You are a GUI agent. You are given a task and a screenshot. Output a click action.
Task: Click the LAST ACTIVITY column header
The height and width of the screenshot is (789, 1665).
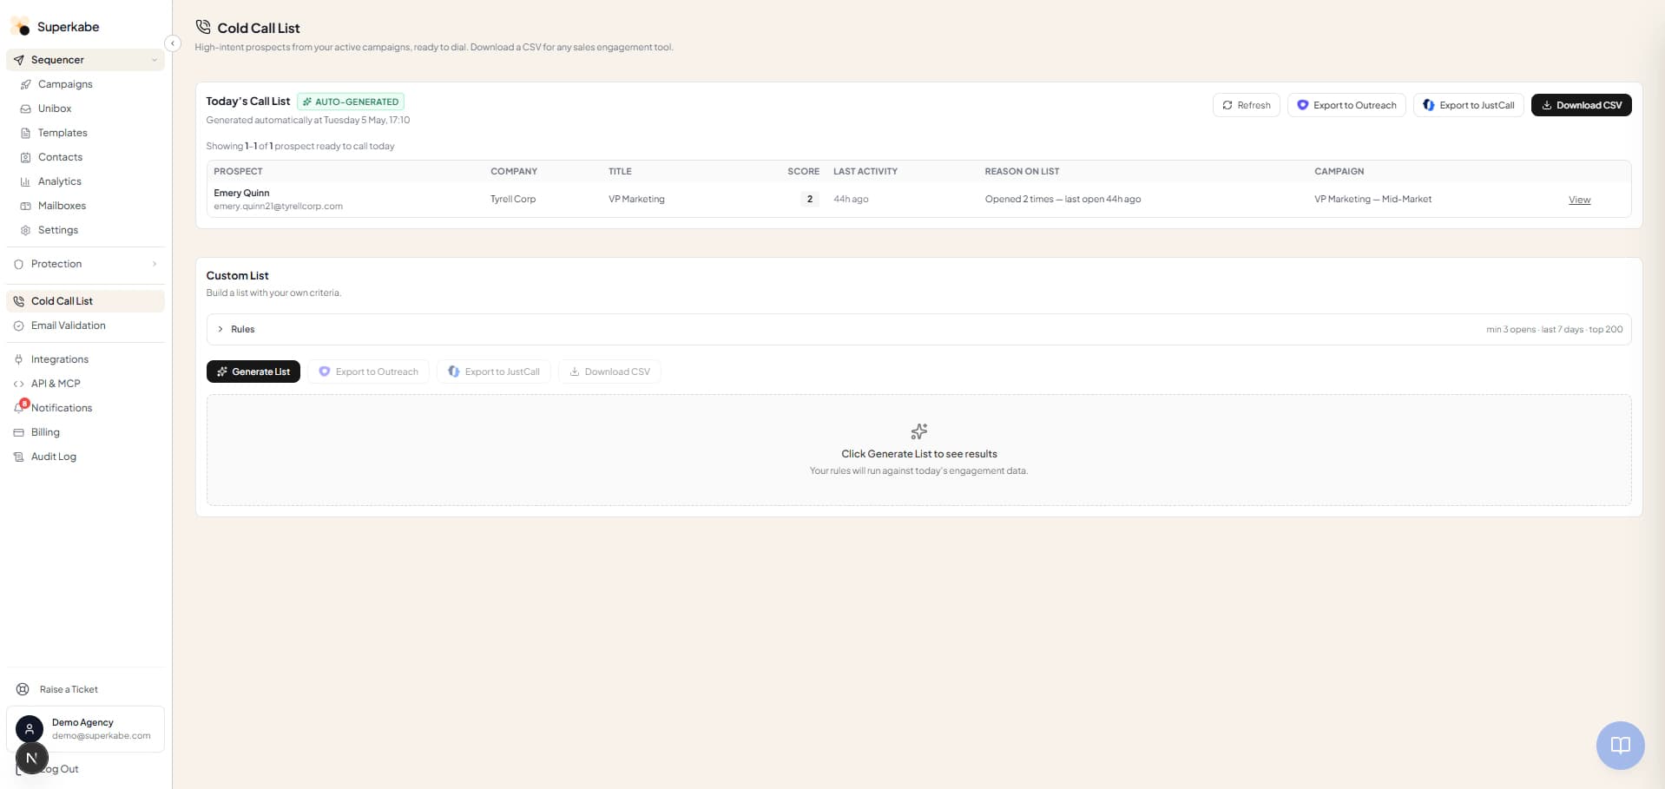click(865, 171)
